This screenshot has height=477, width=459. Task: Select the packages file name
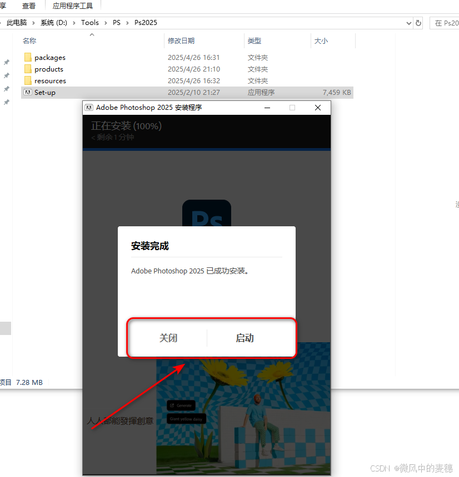click(x=50, y=58)
